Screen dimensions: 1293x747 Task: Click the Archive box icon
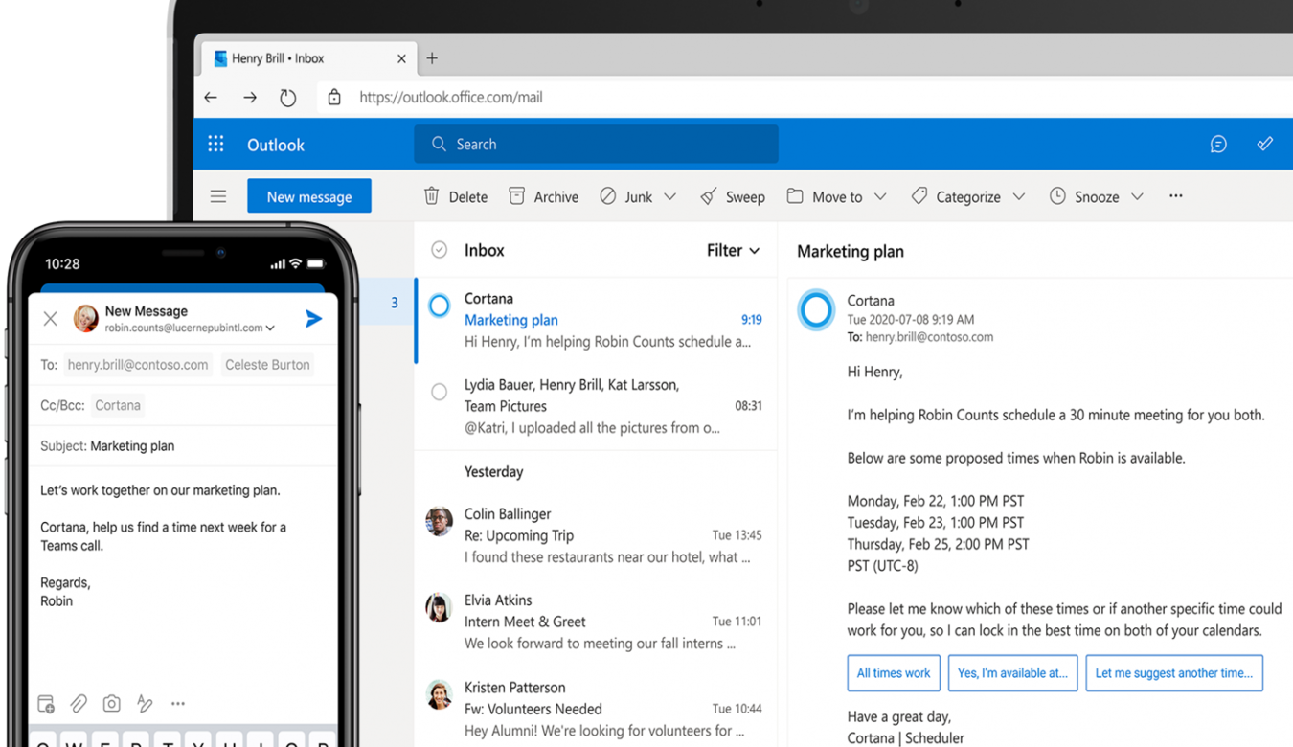[516, 195]
